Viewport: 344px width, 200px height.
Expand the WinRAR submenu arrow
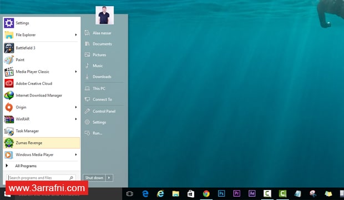76,119
